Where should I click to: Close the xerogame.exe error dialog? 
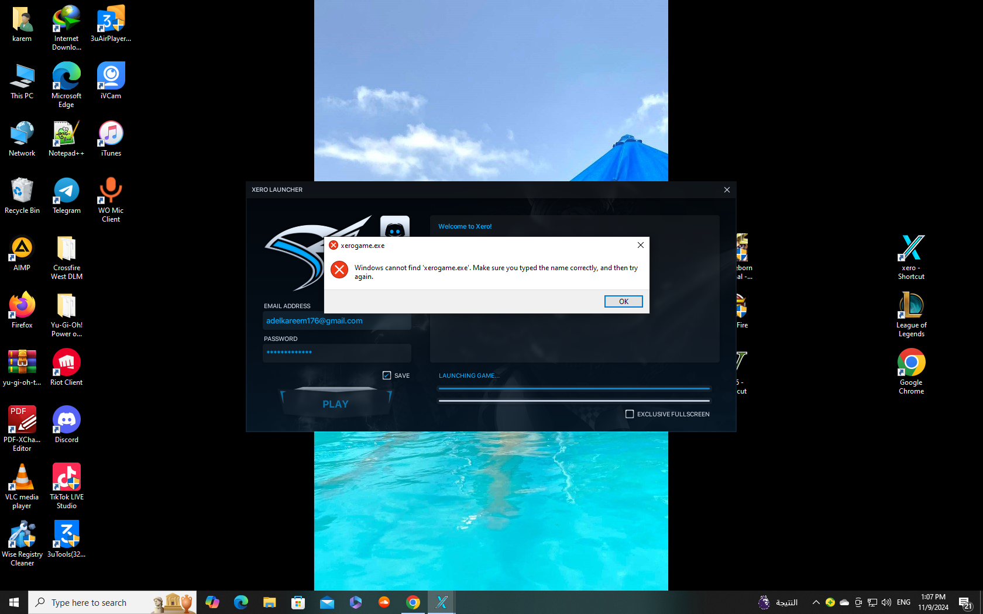click(x=641, y=245)
